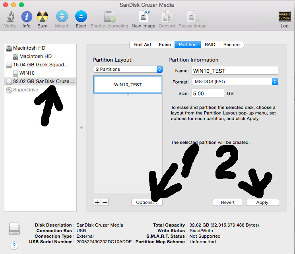Screen dimensions: 295x254
Task: Select the Partition tab
Action: coord(188,45)
